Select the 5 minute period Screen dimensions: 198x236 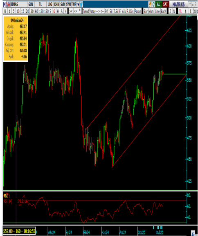point(13,11)
